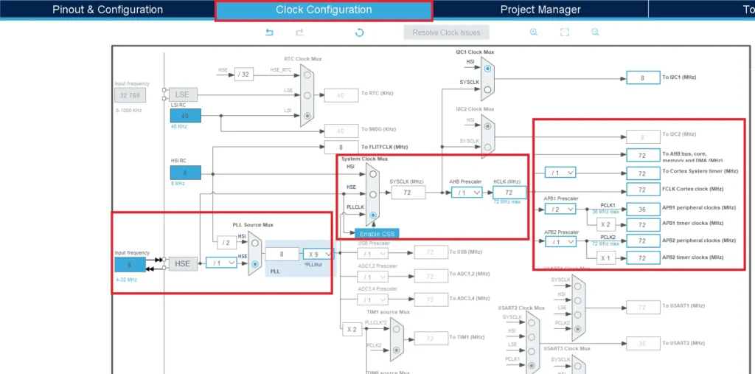This screenshot has width=755, height=374.
Task: Click the Enable CSS button
Action: tap(377, 234)
